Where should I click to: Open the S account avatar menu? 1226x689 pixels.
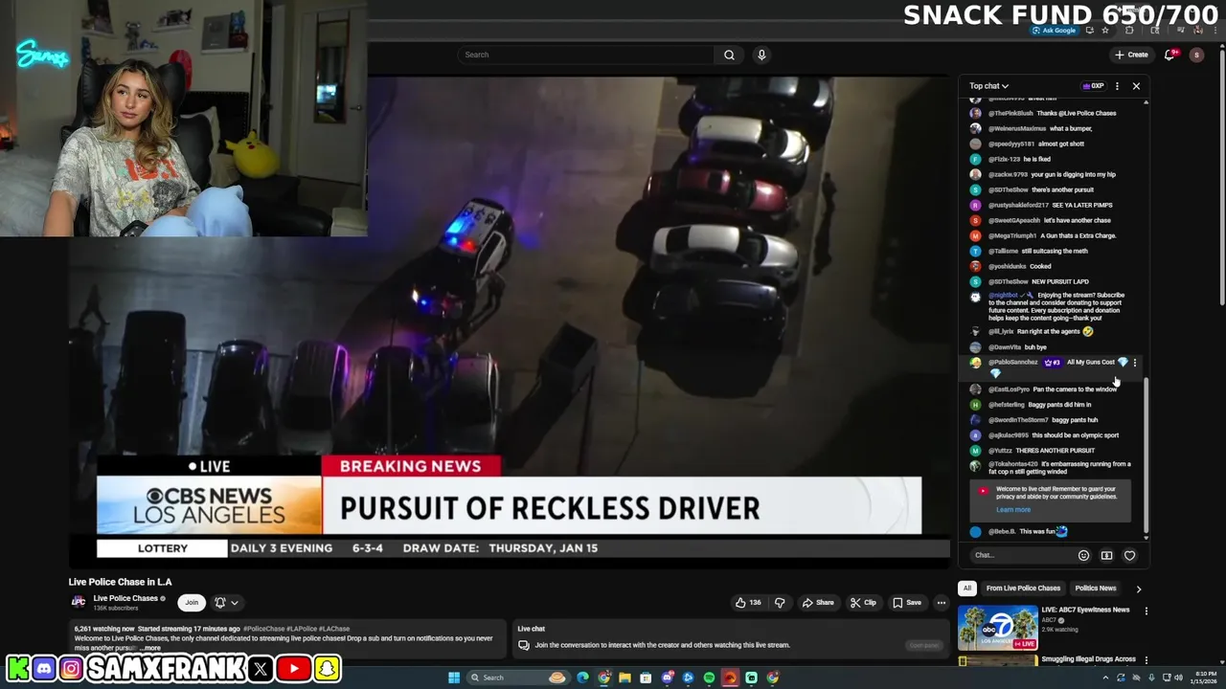(1196, 55)
